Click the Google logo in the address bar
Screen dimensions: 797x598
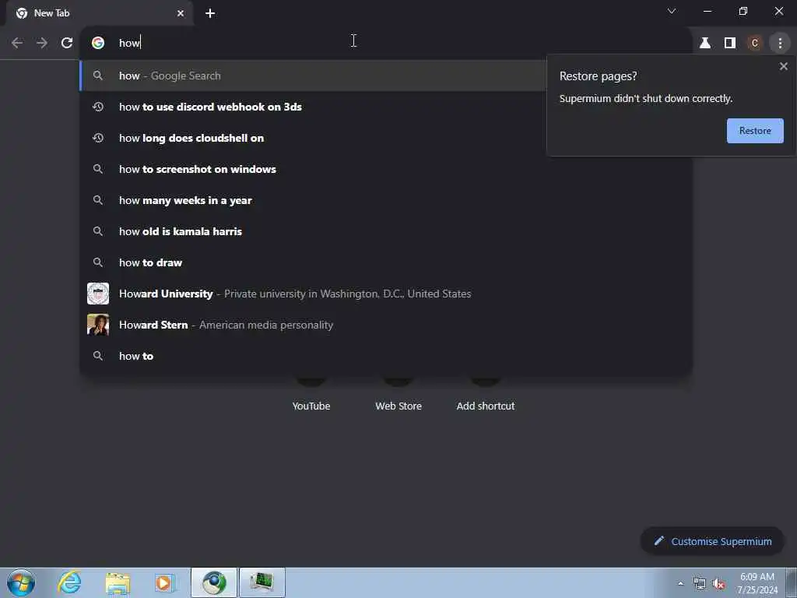[98, 44]
